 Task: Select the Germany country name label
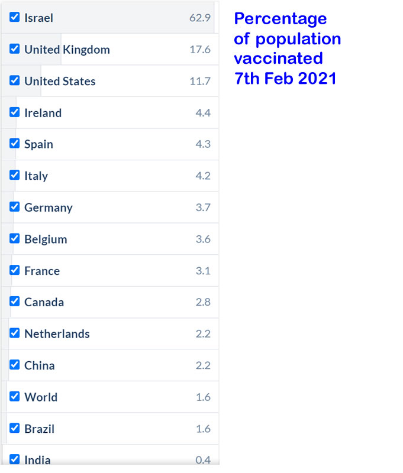[x=49, y=208]
